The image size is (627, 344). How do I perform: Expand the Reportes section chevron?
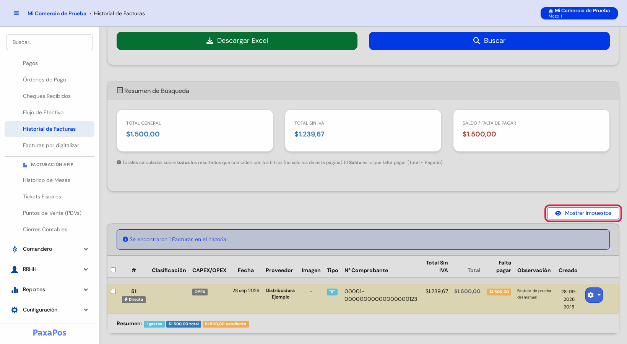click(x=86, y=290)
